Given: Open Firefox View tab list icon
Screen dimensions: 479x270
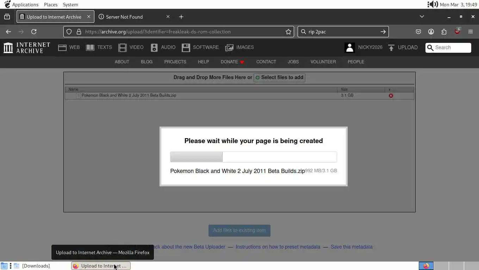Looking at the screenshot, I should click(x=7, y=17).
